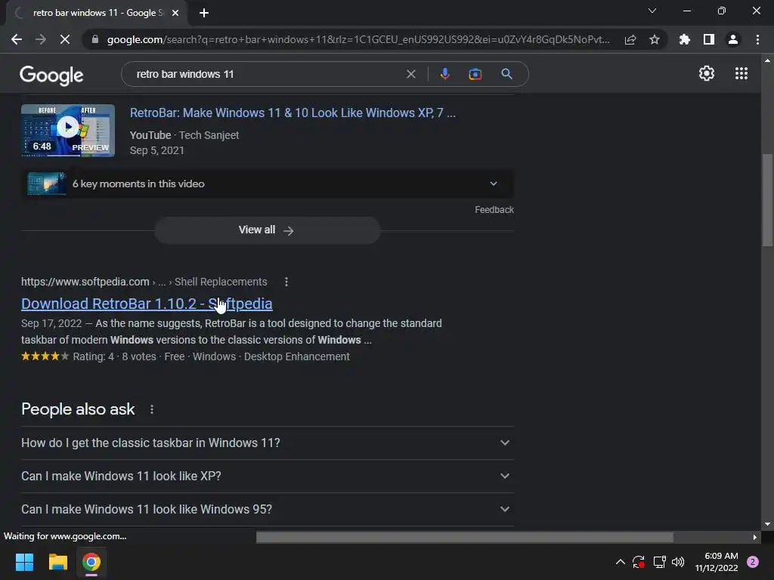Click the magnifier search button

tap(506, 74)
